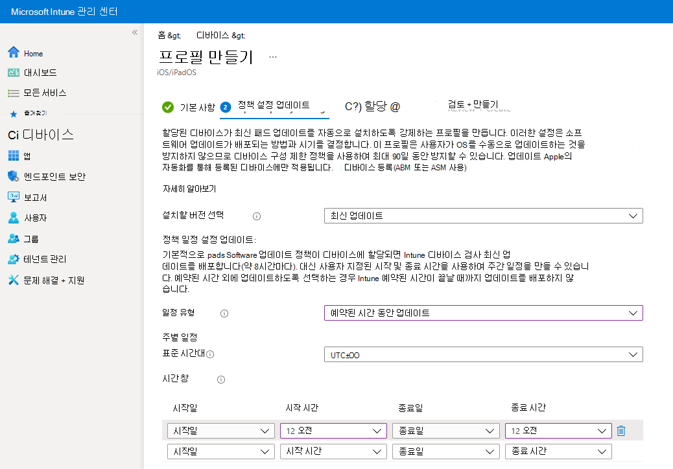The height and width of the screenshot is (469, 673).
Task: Open the 보고서 reports icon
Action: [x=14, y=197]
